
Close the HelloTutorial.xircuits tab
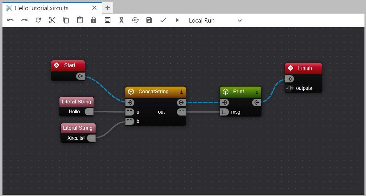(94, 8)
